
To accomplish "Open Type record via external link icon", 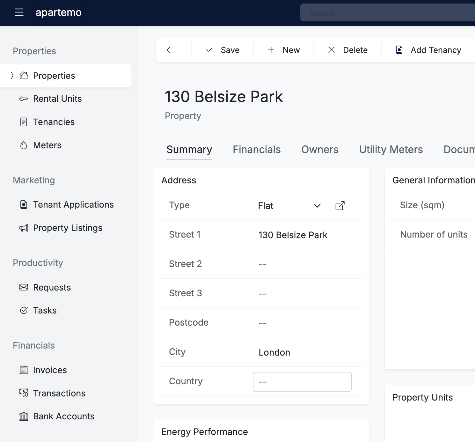I will pos(340,206).
